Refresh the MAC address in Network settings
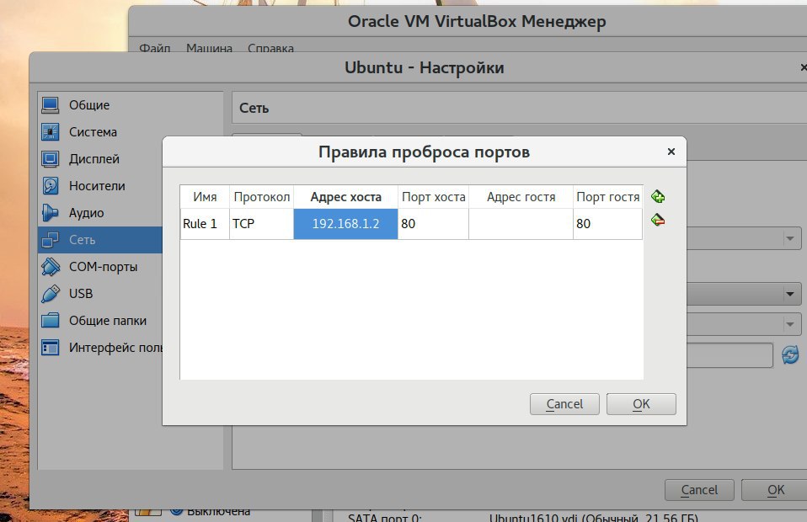 tap(790, 354)
